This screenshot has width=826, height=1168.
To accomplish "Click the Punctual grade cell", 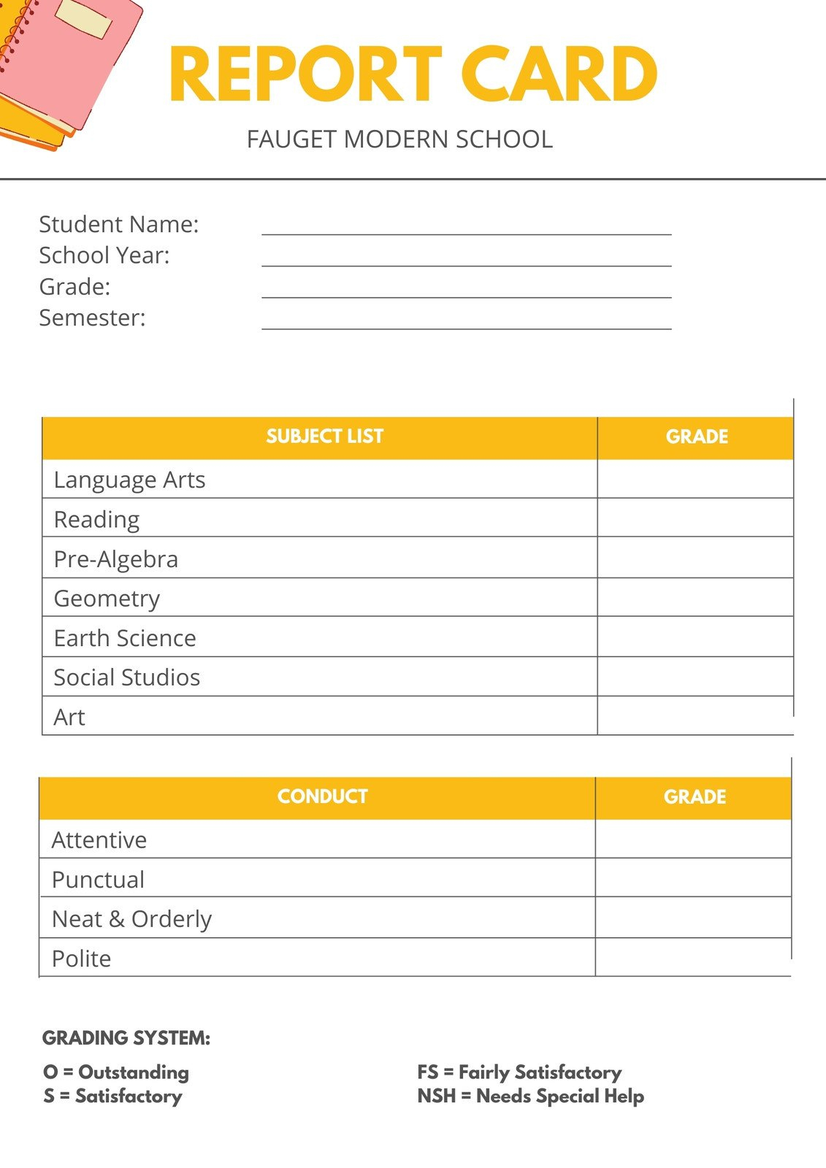I will click(x=692, y=877).
